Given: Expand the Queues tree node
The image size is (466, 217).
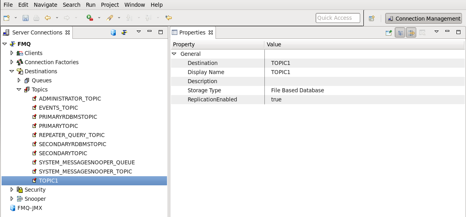Looking at the screenshot, I should tap(19, 80).
